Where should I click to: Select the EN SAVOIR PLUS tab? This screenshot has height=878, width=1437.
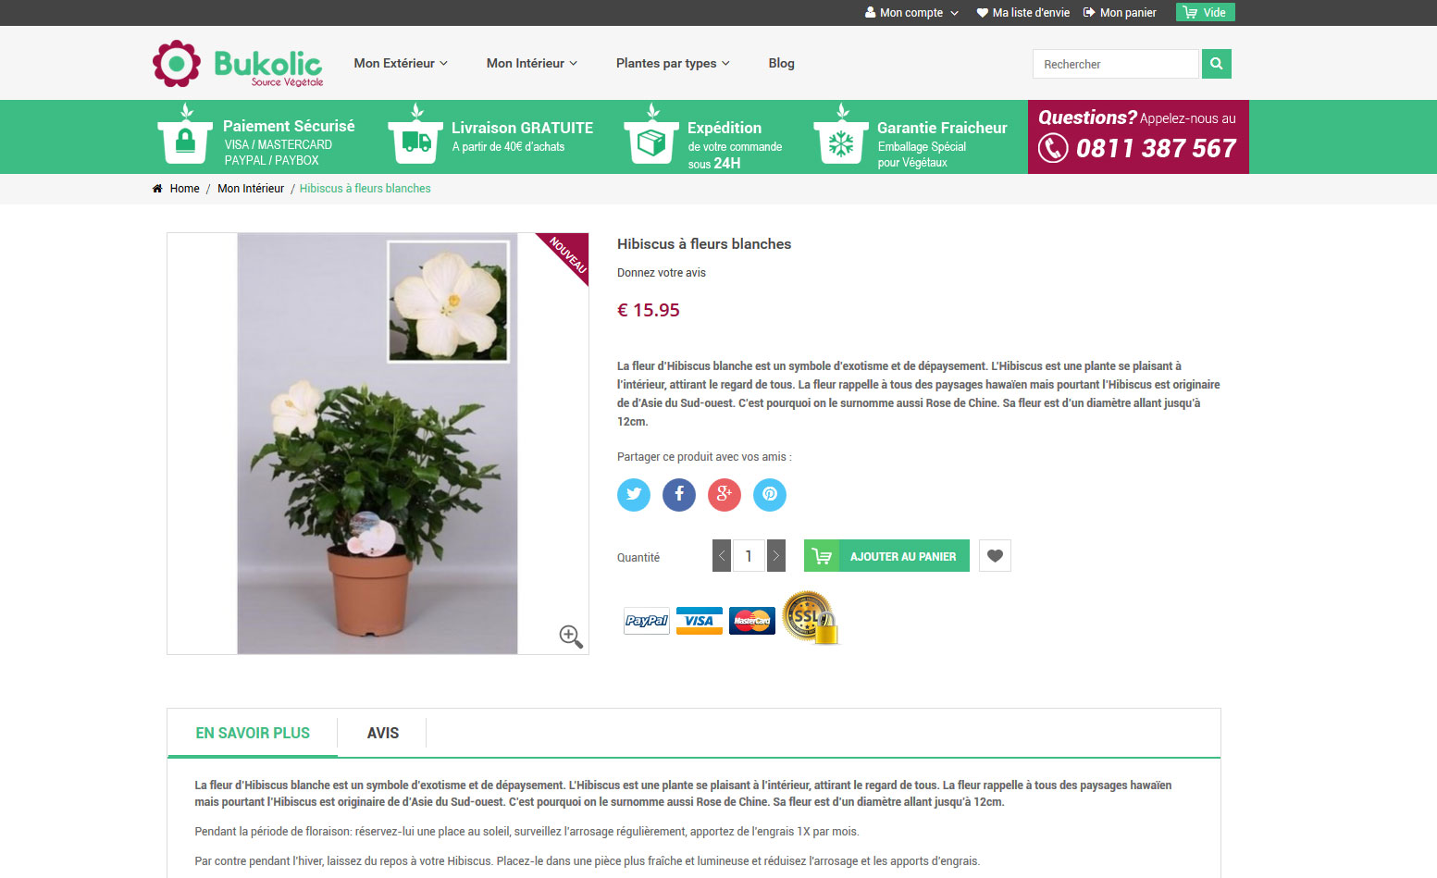click(x=253, y=733)
